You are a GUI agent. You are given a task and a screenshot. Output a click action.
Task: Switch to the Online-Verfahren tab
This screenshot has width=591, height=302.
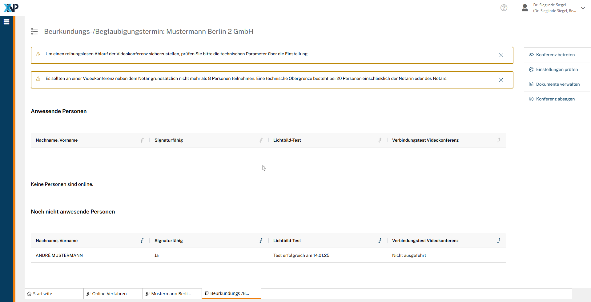113,294
